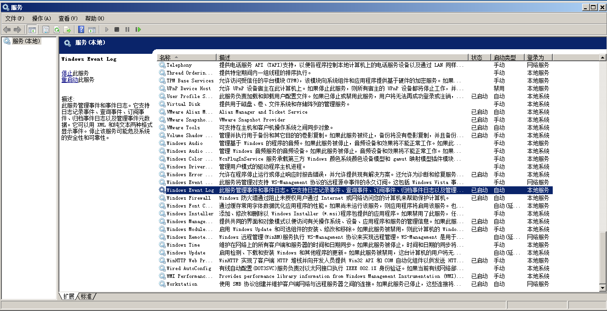Click the 'VMware Snapshot Provider' description text

click(252, 120)
